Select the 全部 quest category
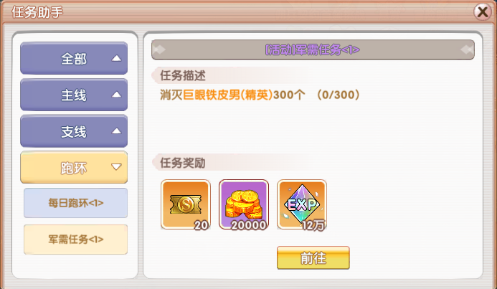This screenshot has height=289, width=497. (x=74, y=58)
